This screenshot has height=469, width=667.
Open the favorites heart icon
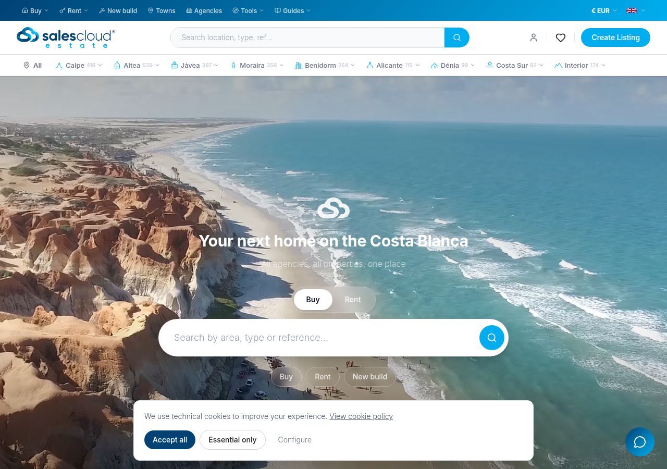click(560, 38)
